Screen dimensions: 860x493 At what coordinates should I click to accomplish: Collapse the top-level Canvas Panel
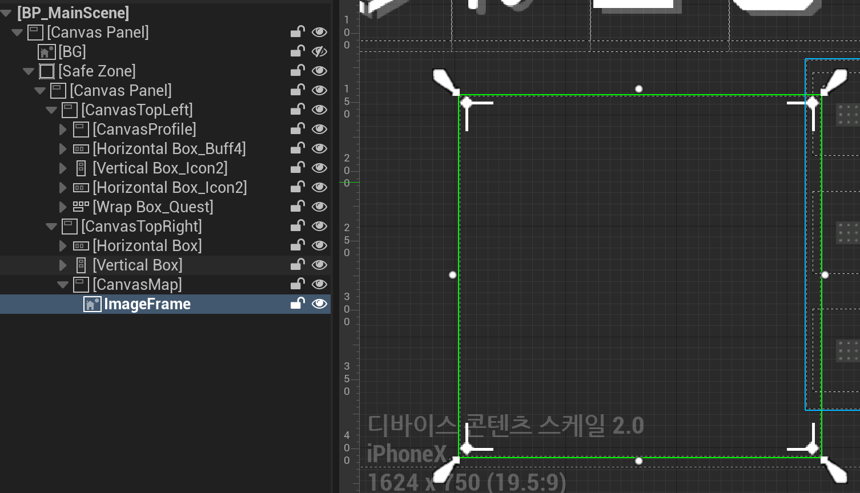pyautogui.click(x=17, y=33)
